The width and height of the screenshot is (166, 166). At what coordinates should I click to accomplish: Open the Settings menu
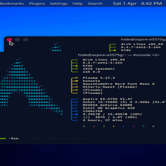click(59, 3)
